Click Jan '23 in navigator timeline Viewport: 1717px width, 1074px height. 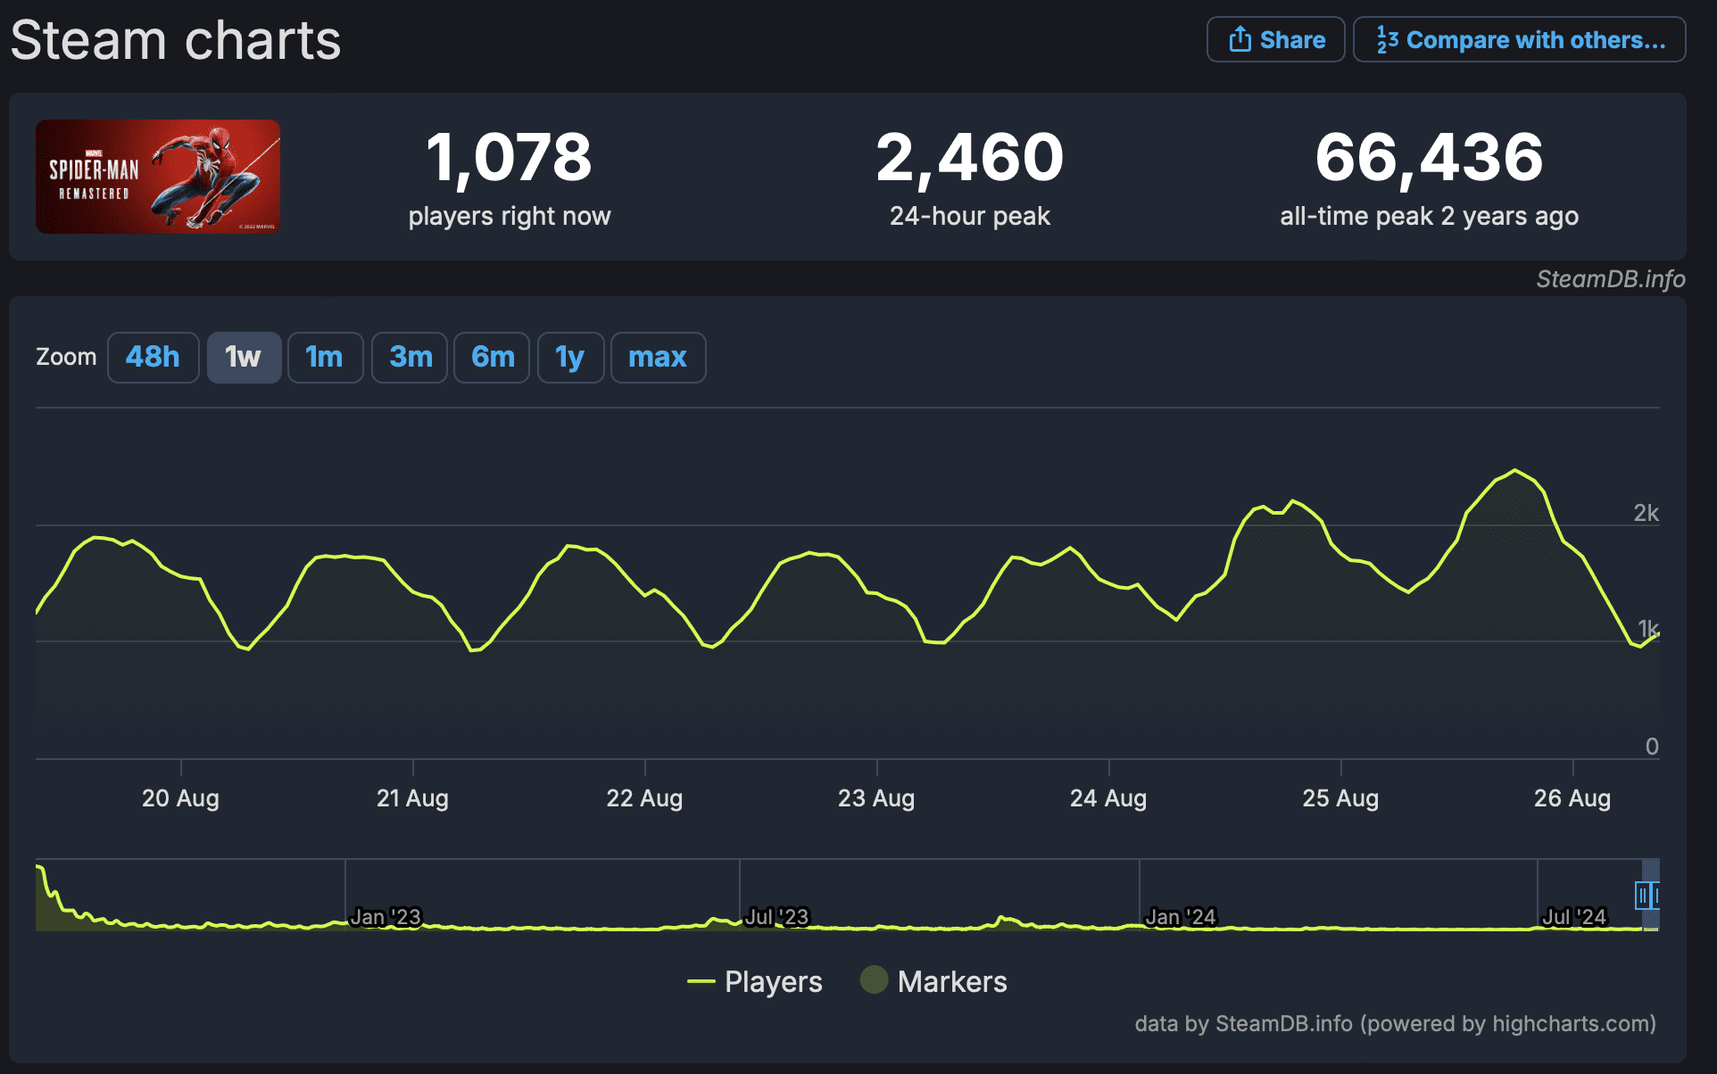coord(385,917)
